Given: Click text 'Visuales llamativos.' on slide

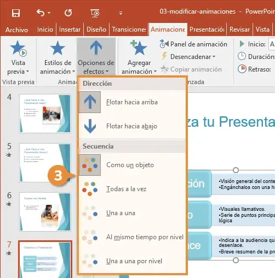Looking at the screenshot, I should [242, 209].
